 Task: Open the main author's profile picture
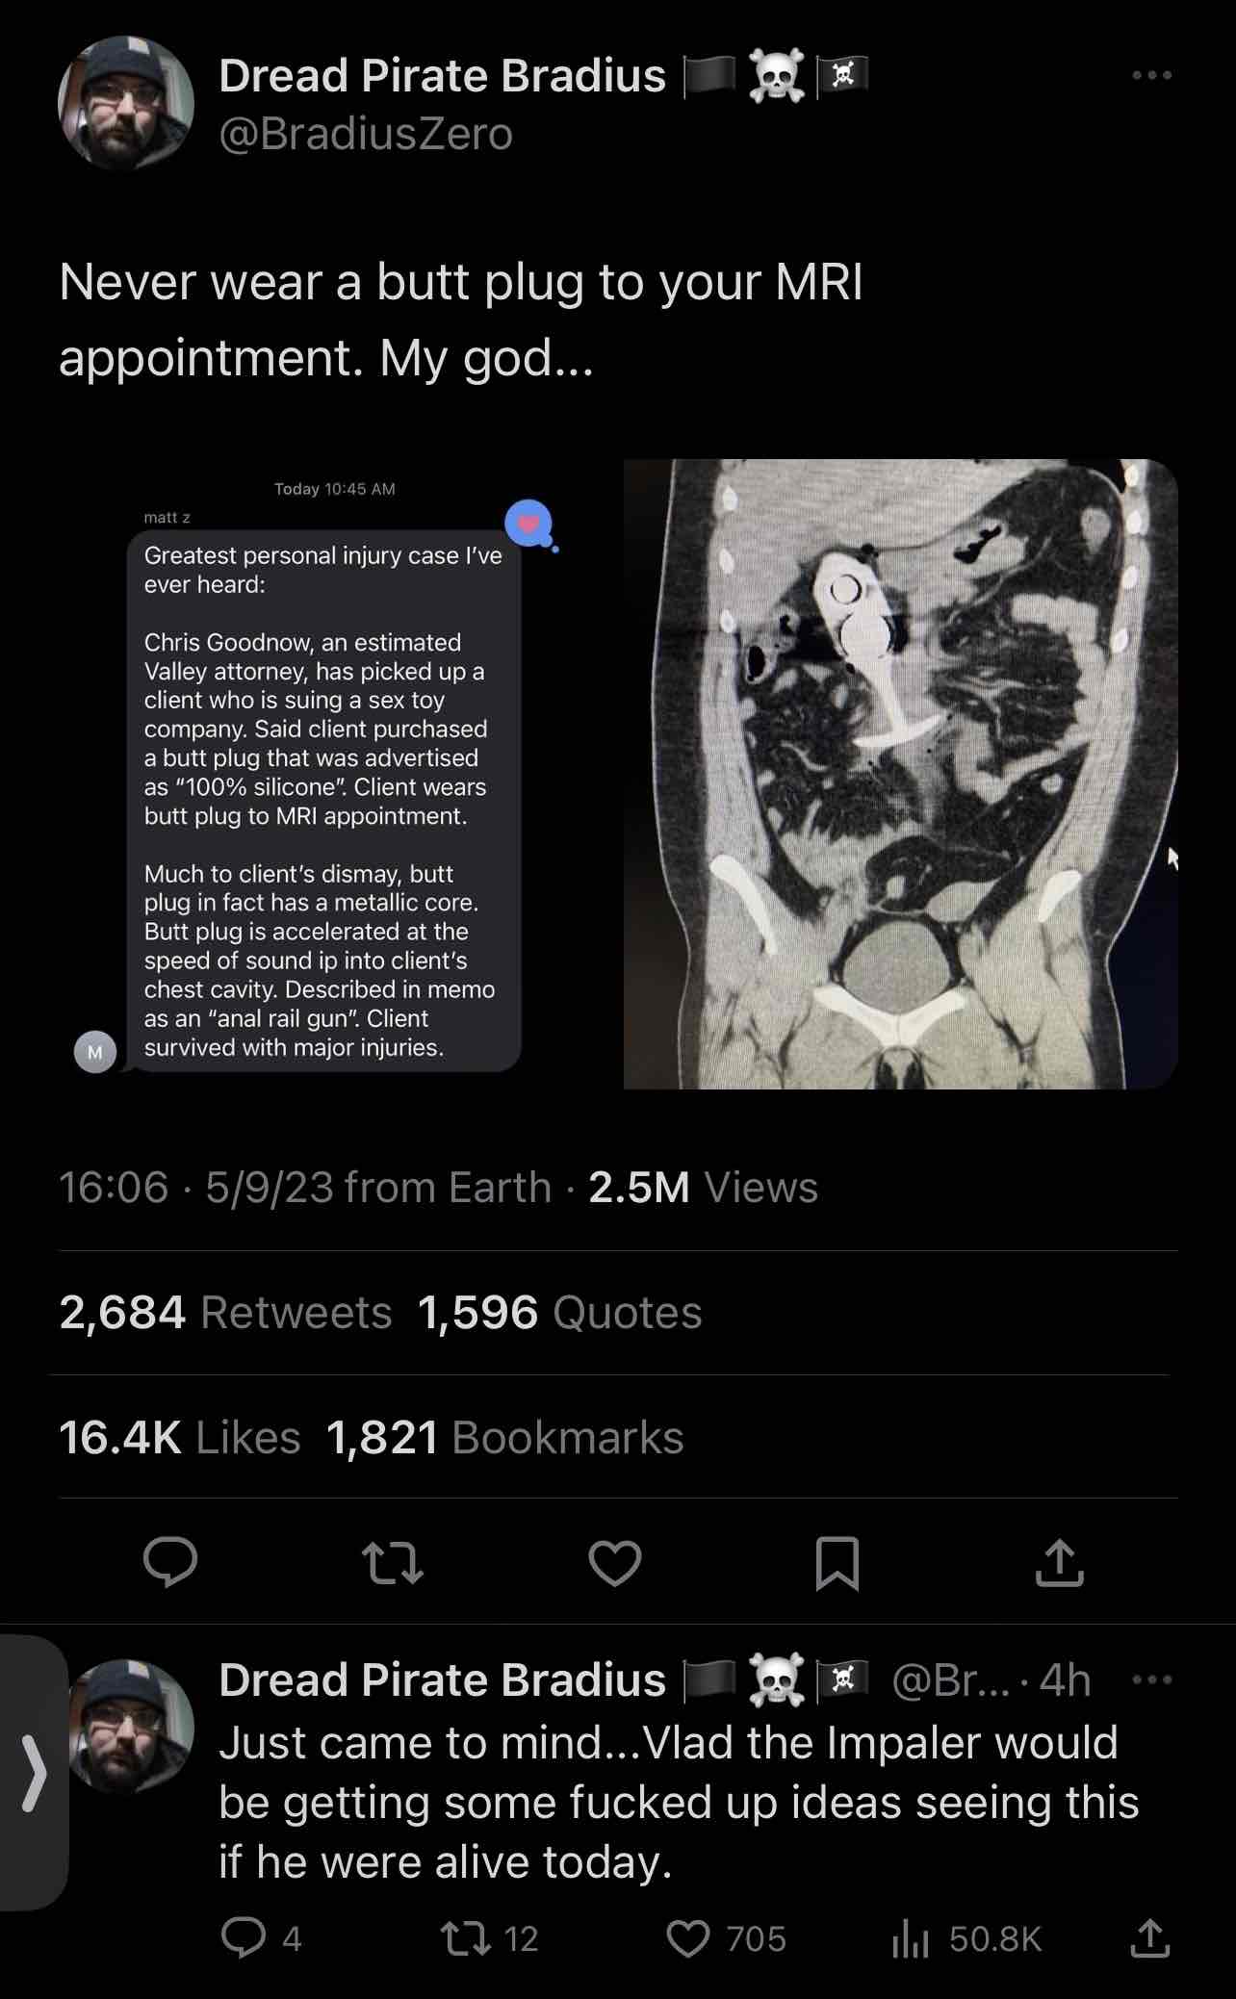click(x=126, y=103)
